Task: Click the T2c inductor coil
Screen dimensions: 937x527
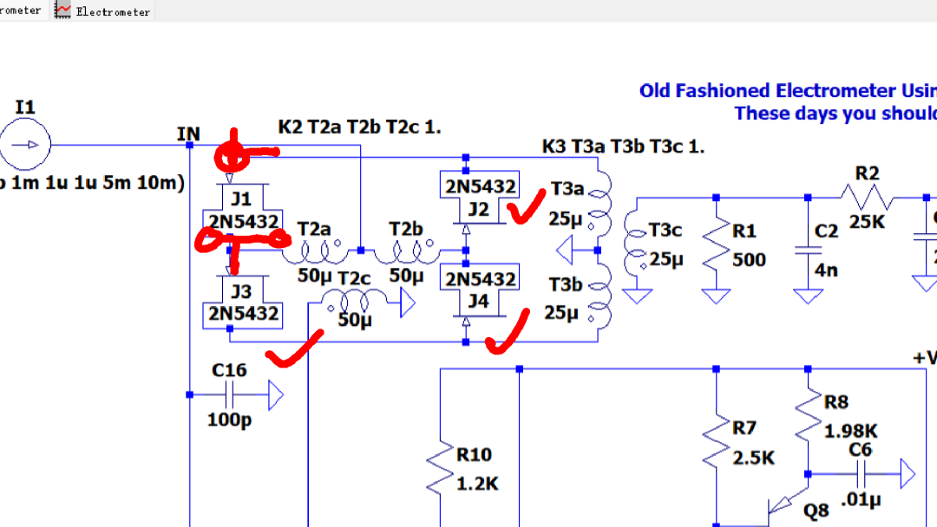Action: pyautogui.click(x=354, y=302)
